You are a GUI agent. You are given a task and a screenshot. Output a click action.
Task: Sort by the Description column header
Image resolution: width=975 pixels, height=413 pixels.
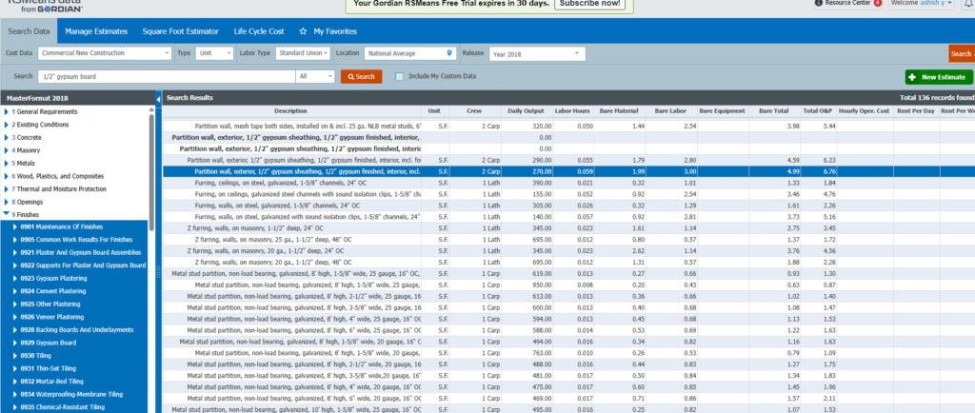tap(291, 111)
